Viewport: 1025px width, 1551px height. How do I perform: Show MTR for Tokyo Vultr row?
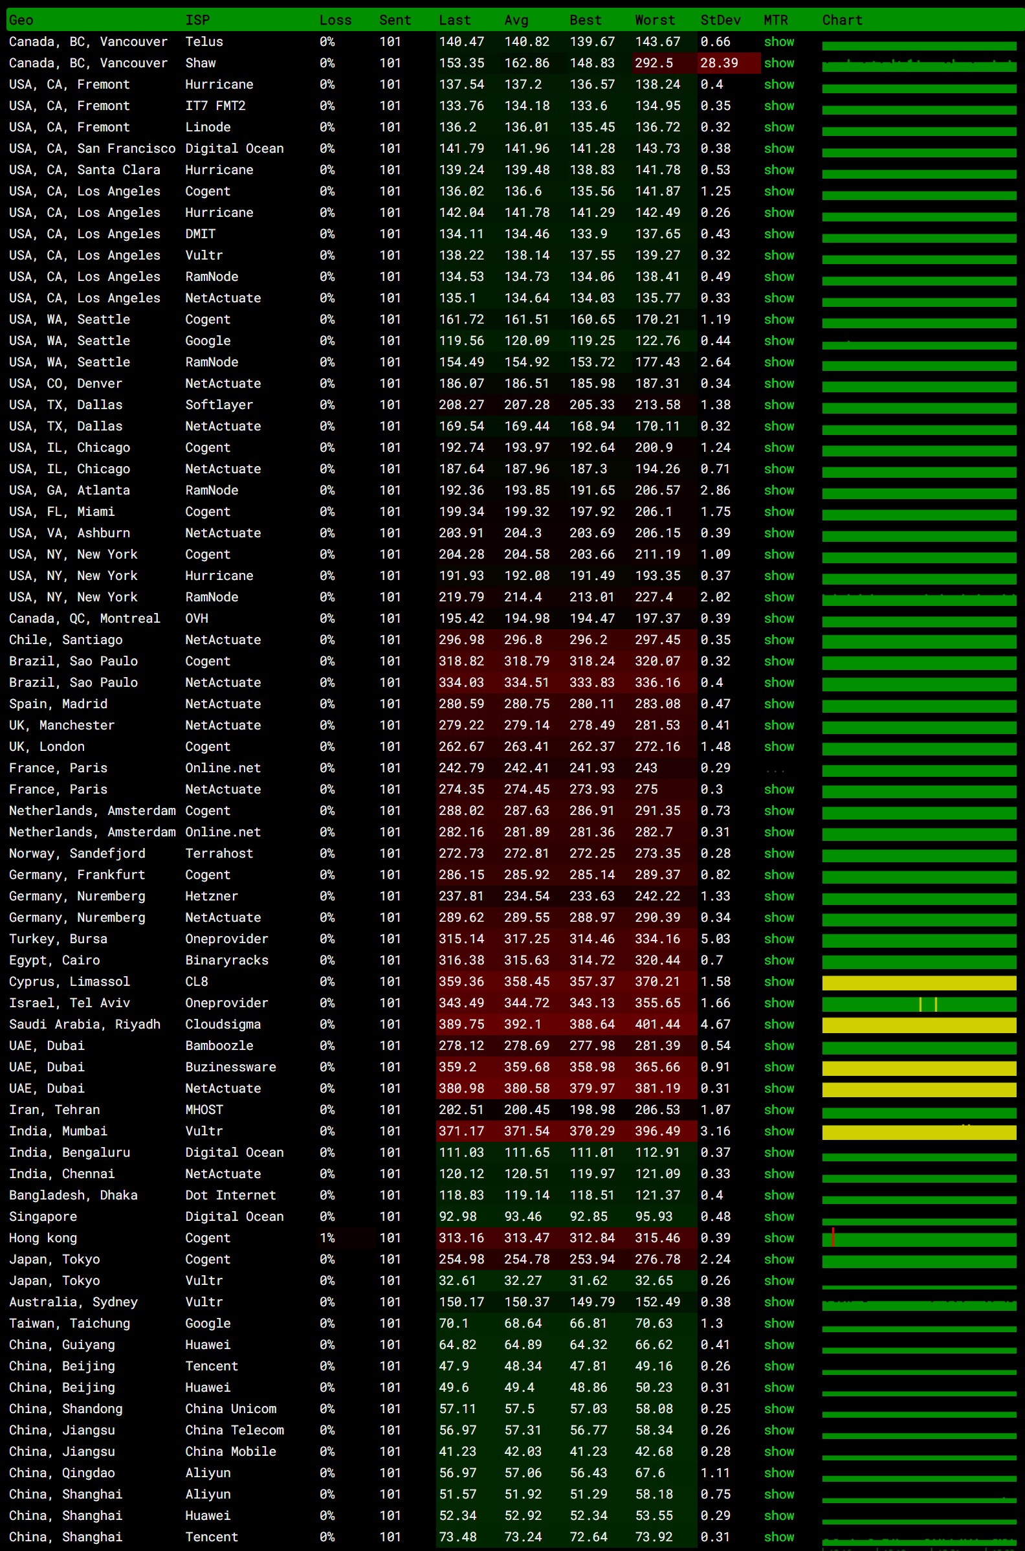point(778,1281)
